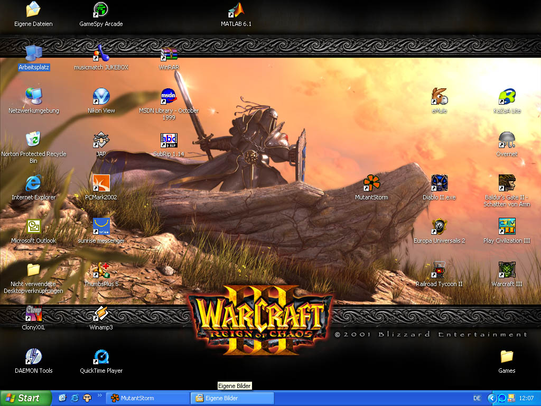541x406 pixels.
Task: Select the Arbeitsplatz desktop icon
Action: tap(33, 53)
